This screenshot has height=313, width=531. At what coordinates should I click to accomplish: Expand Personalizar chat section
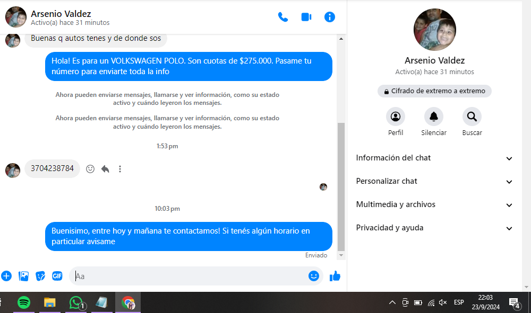click(x=434, y=181)
